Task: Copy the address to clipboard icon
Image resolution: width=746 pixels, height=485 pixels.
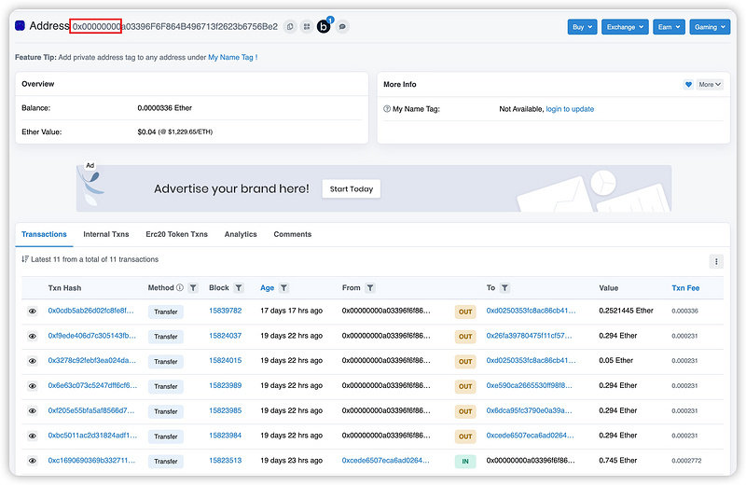Action: click(x=290, y=27)
